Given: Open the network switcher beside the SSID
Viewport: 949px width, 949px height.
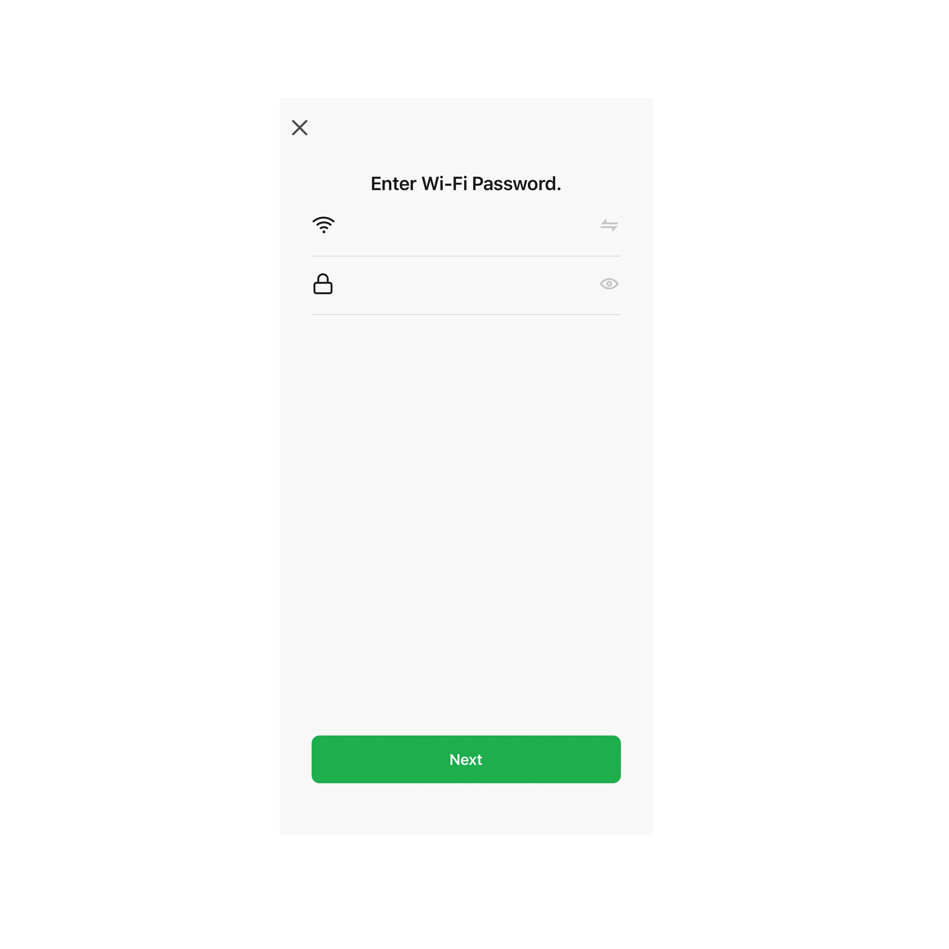Looking at the screenshot, I should (x=609, y=225).
